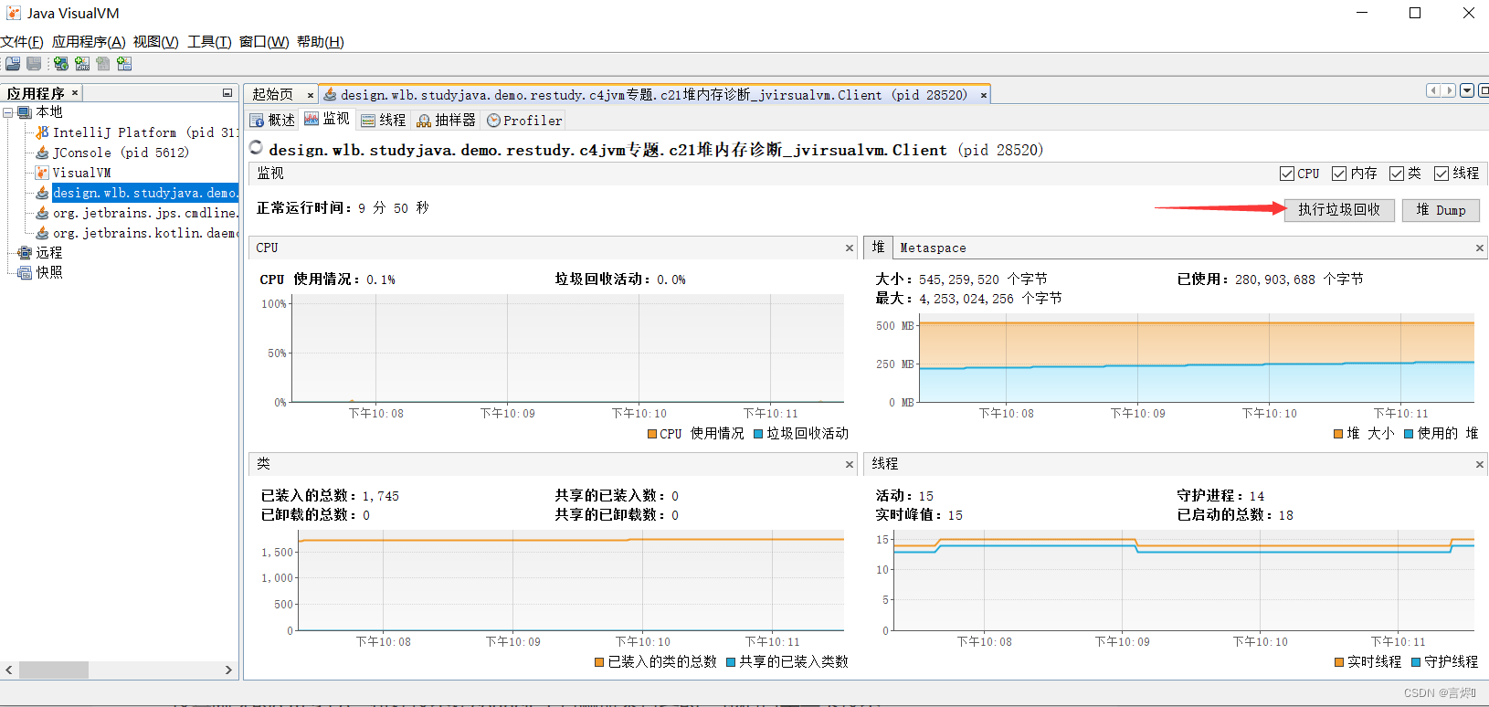This screenshot has height=707, width=1489.
Task: Switch to the Profiler tab
Action: [524, 120]
